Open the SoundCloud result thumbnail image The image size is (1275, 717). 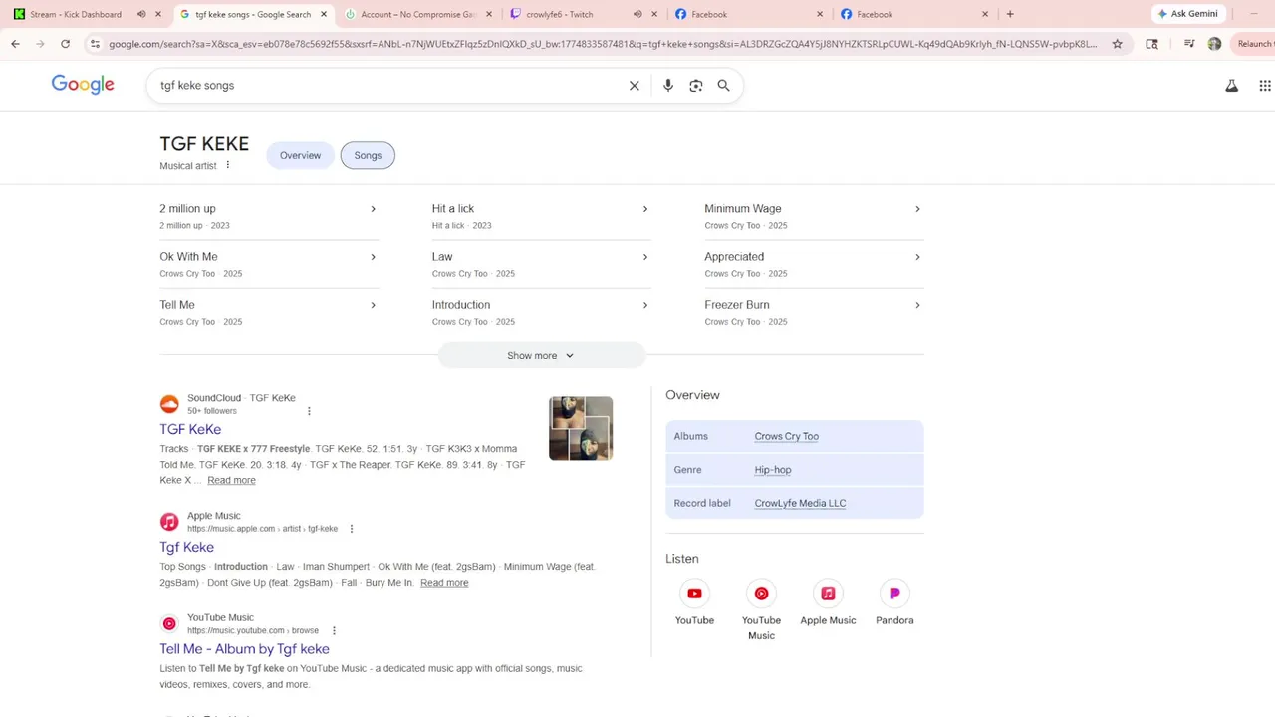point(581,428)
